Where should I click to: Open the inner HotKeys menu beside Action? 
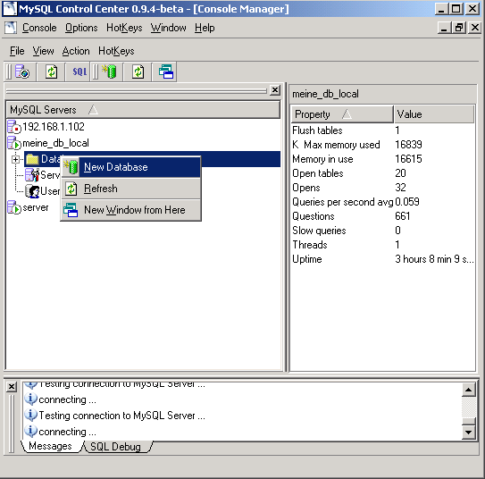click(x=116, y=51)
